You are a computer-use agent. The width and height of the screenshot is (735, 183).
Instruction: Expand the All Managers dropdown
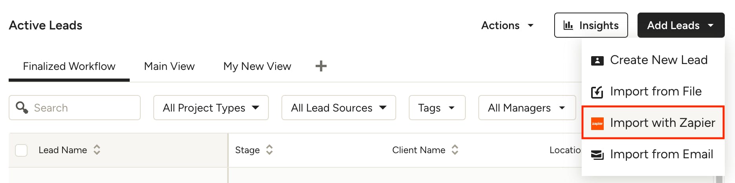tap(527, 108)
